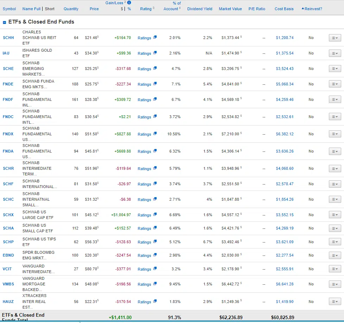Open actions dropdown for VMBS row
This screenshot has width=344, height=323.
point(335,284)
